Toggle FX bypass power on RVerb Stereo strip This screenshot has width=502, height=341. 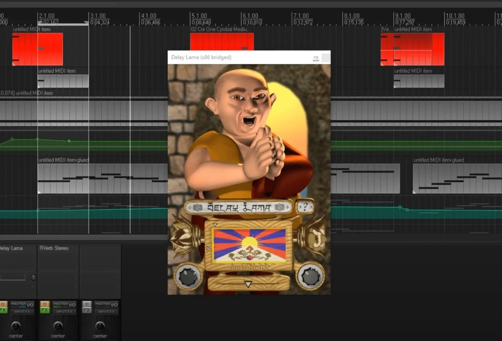pyautogui.click(x=45, y=304)
